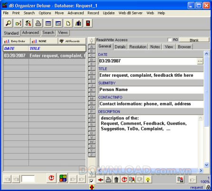Open the DATE field ellipsis picker

click(x=200, y=61)
